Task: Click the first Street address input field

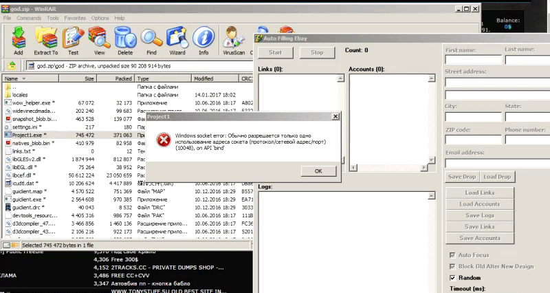Action: click(x=497, y=83)
